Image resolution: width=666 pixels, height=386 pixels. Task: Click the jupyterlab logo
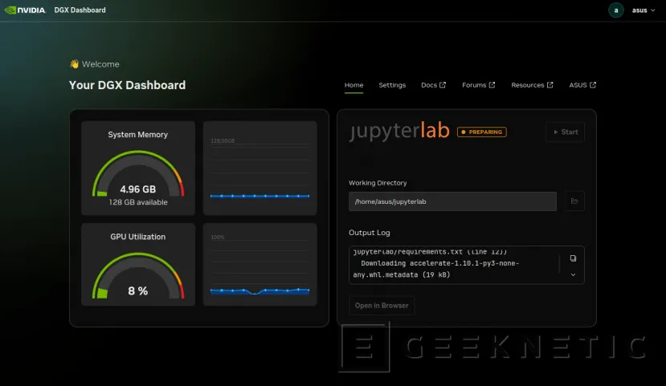tap(399, 132)
